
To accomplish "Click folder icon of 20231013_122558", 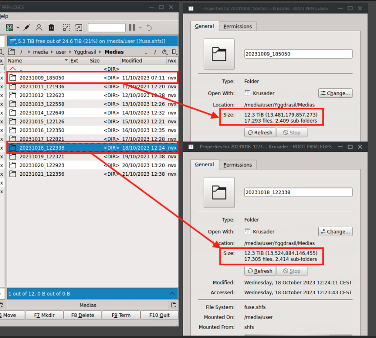I will point(13,104).
